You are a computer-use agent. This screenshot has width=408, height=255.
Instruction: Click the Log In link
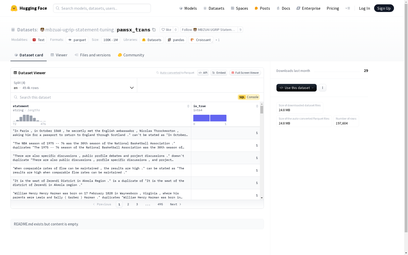pyautogui.click(x=364, y=8)
